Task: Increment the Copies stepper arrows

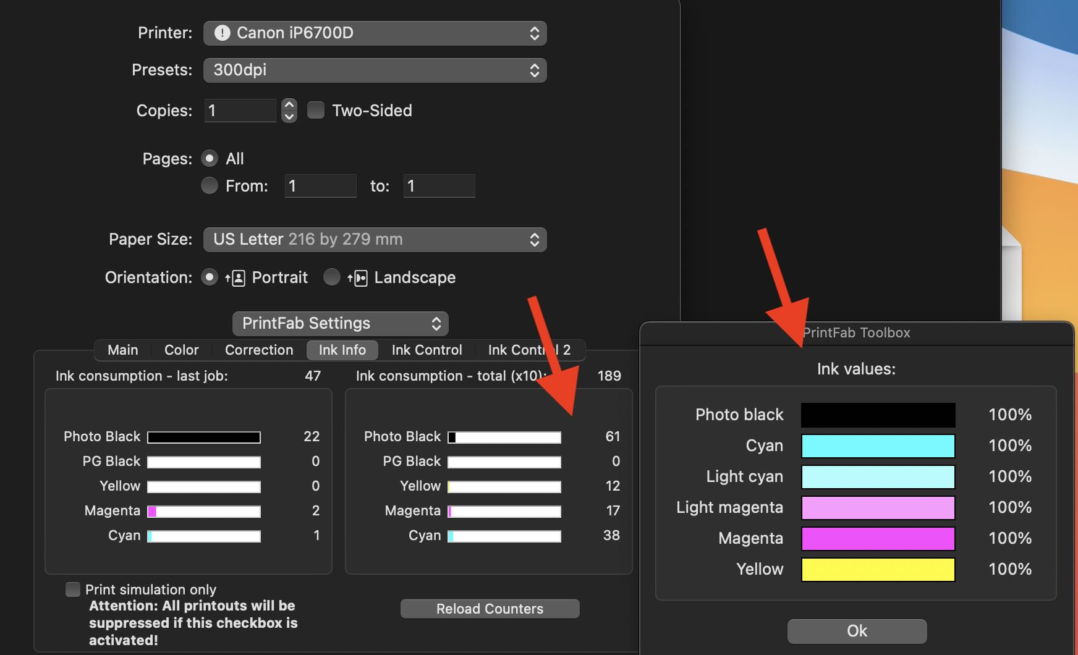Action: [289, 105]
